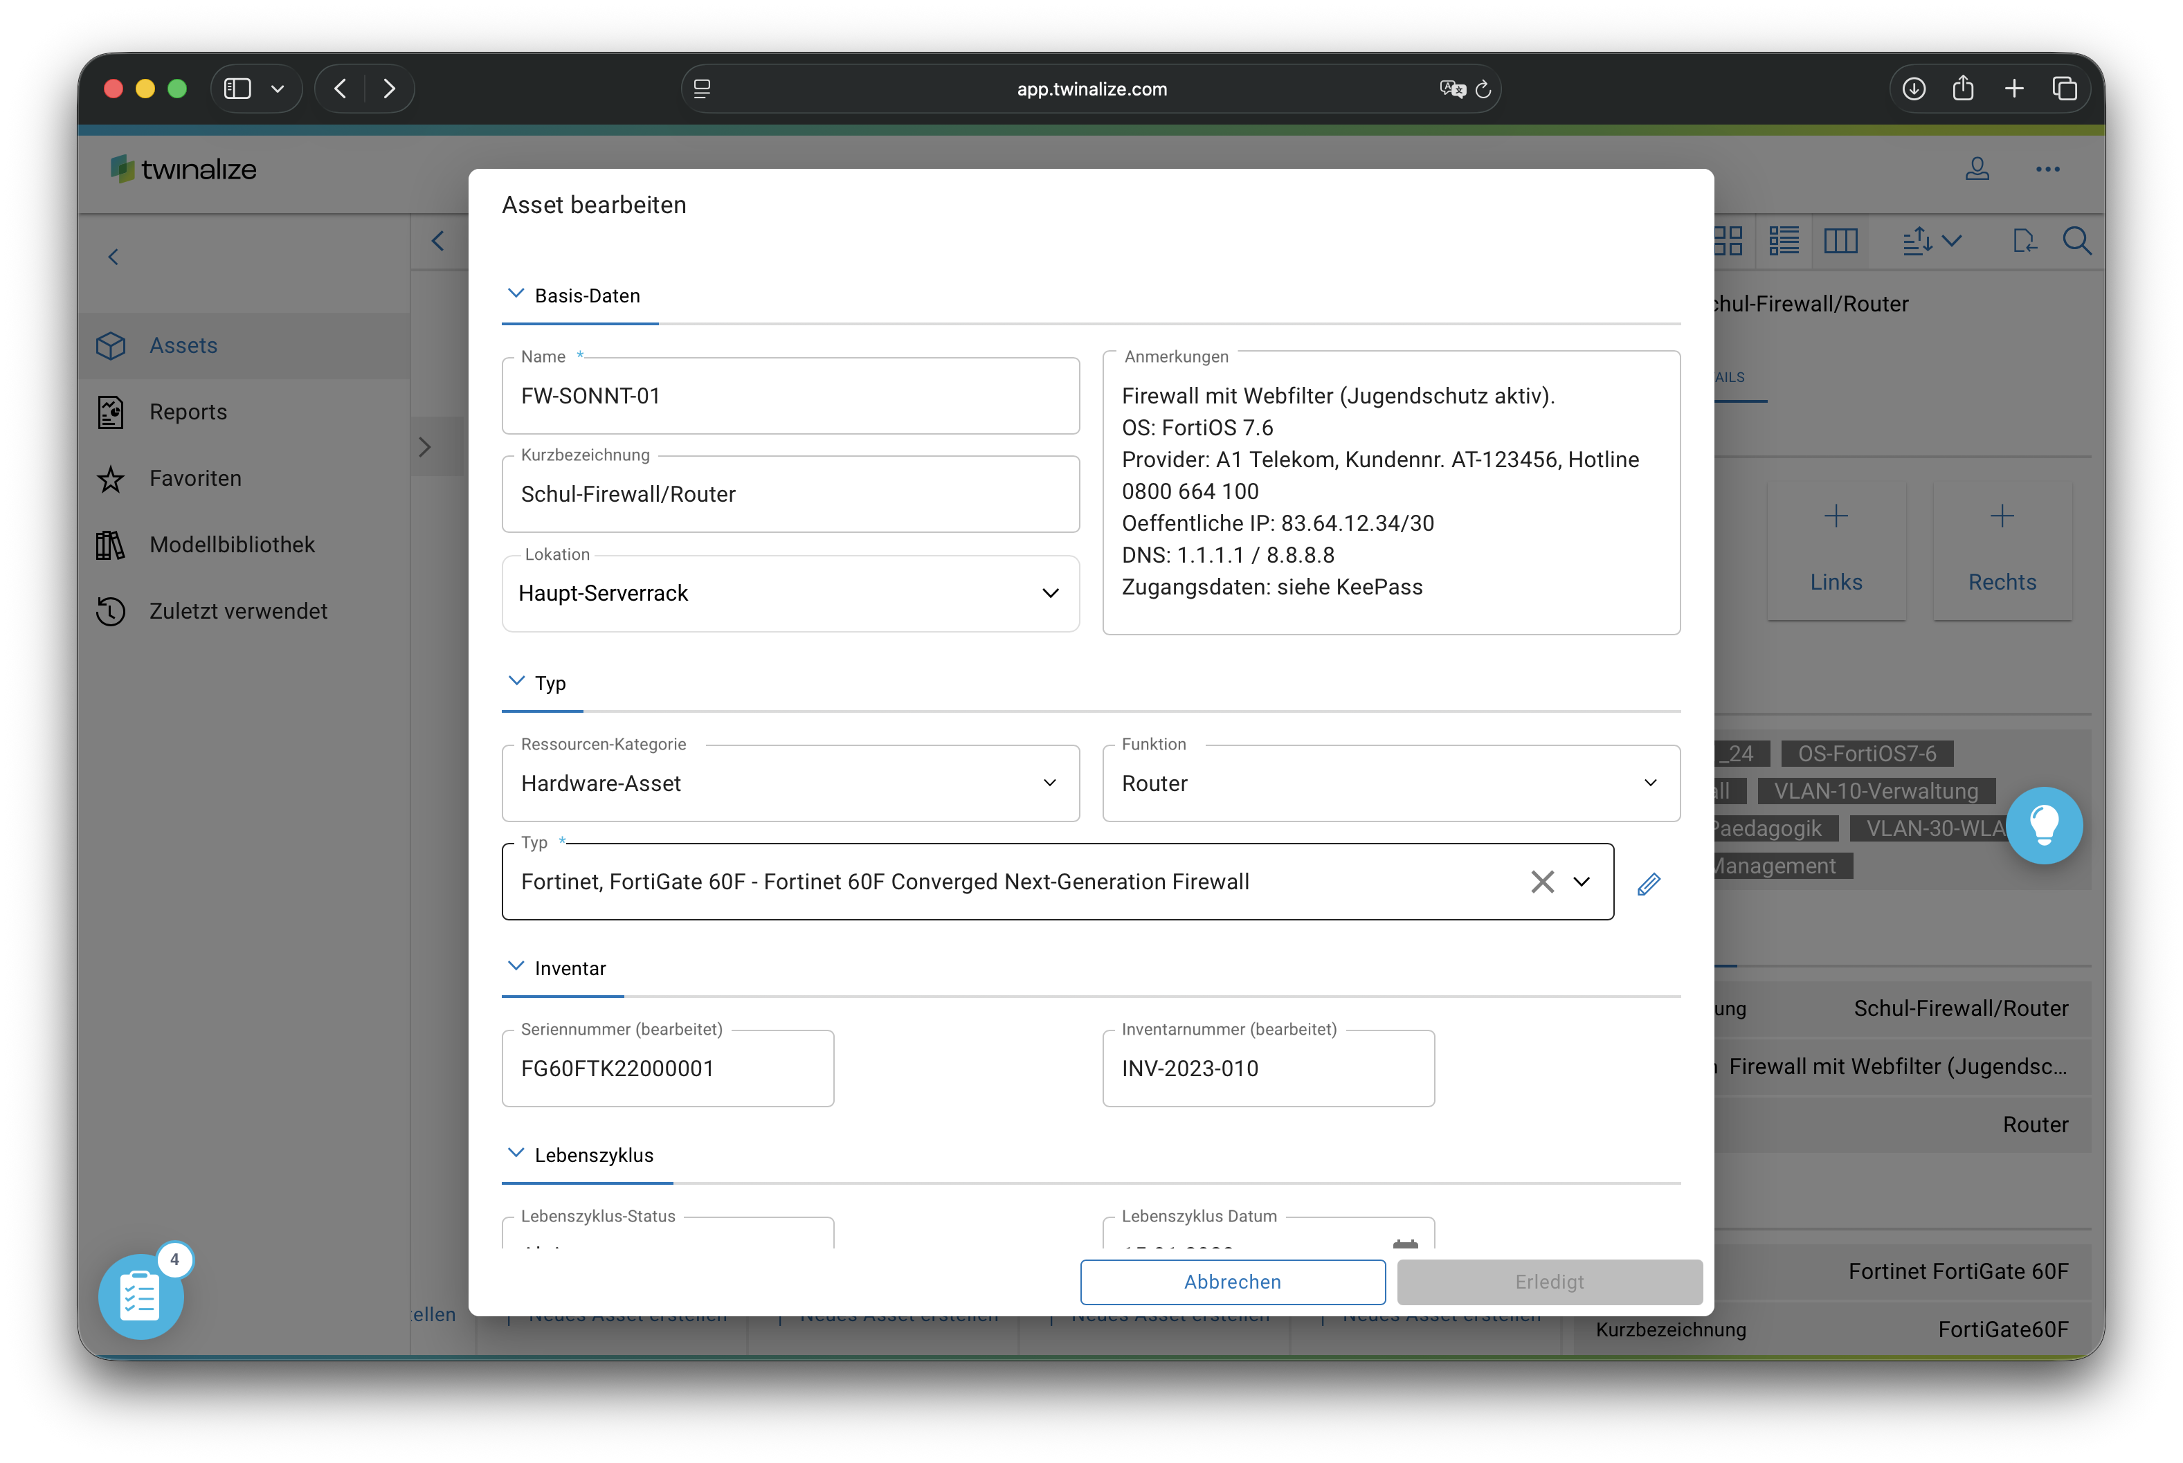Click the Abbrechen button
The height and width of the screenshot is (1463, 2183).
[1233, 1282]
